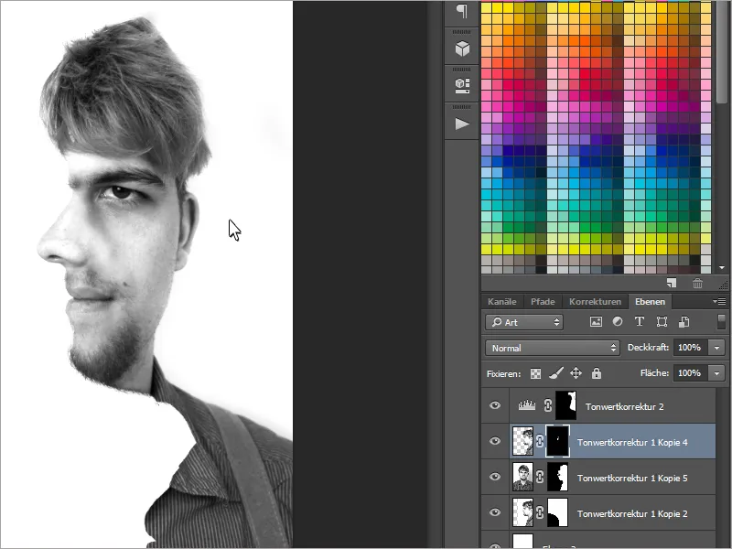Lock transparent pixels icon

click(535, 373)
